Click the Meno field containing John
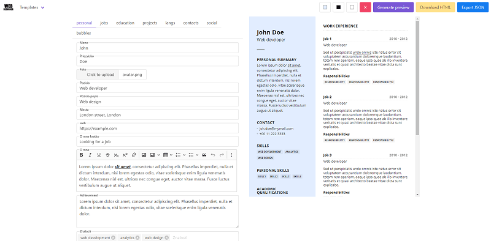The width and height of the screenshot is (491, 241). pos(158,48)
